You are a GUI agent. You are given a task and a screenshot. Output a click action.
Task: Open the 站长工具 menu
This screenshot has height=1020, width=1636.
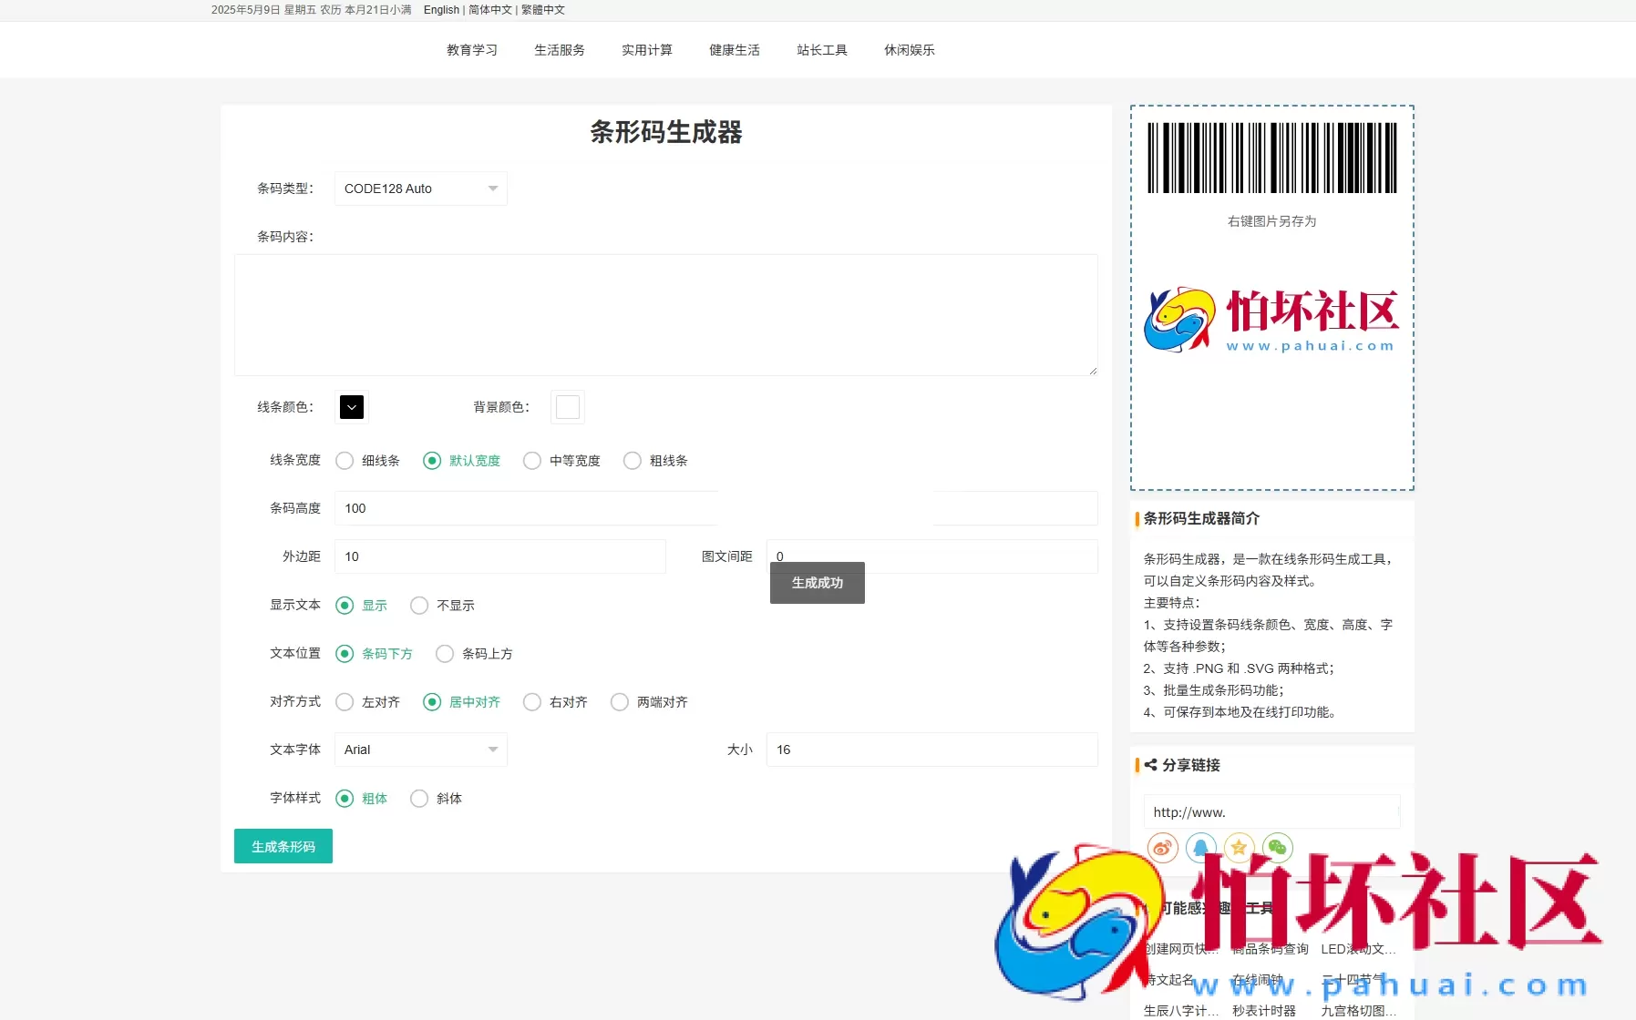822,50
